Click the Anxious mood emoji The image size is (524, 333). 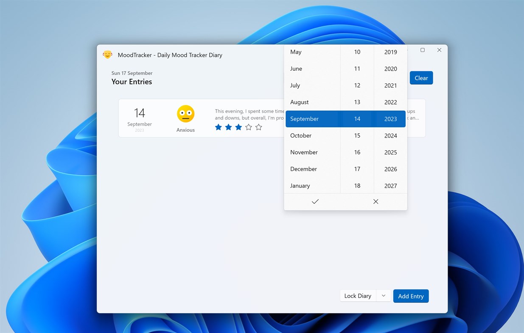click(x=185, y=113)
